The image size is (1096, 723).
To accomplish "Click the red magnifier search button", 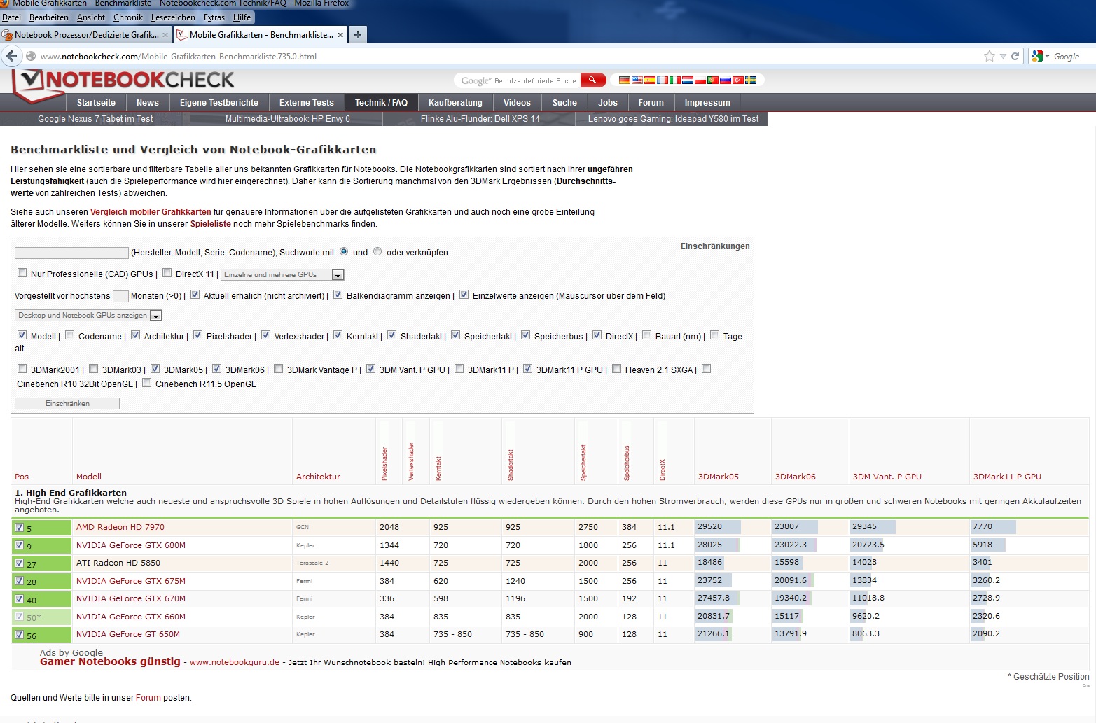I will pyautogui.click(x=592, y=80).
